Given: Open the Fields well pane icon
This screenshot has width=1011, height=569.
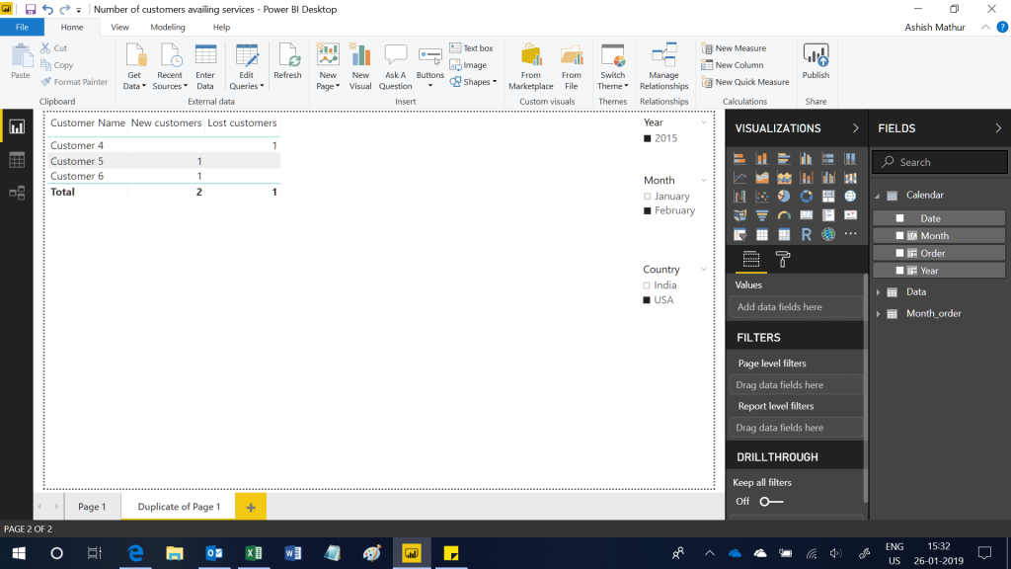Looking at the screenshot, I should tap(751, 260).
